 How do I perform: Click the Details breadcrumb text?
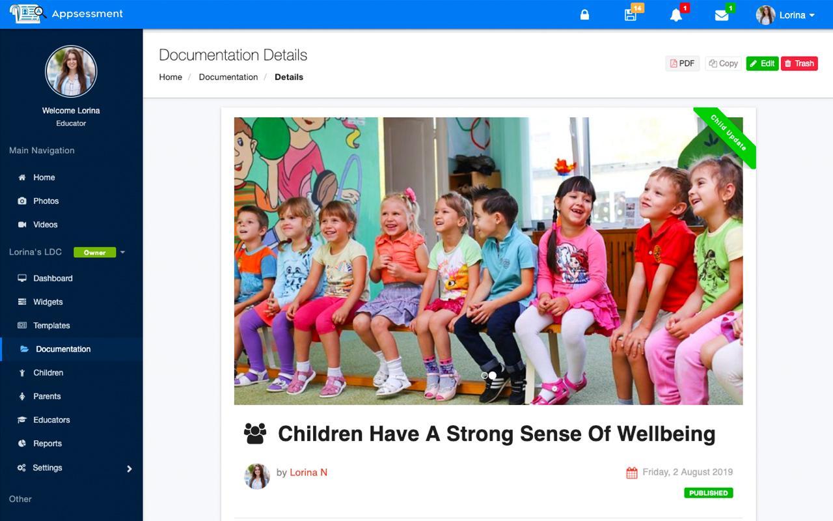coord(289,77)
